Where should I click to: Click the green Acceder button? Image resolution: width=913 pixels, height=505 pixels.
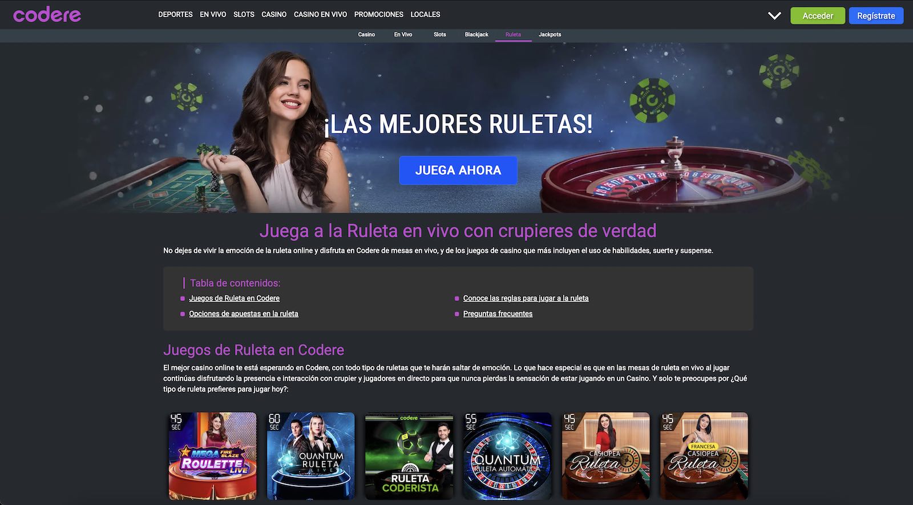[818, 16]
